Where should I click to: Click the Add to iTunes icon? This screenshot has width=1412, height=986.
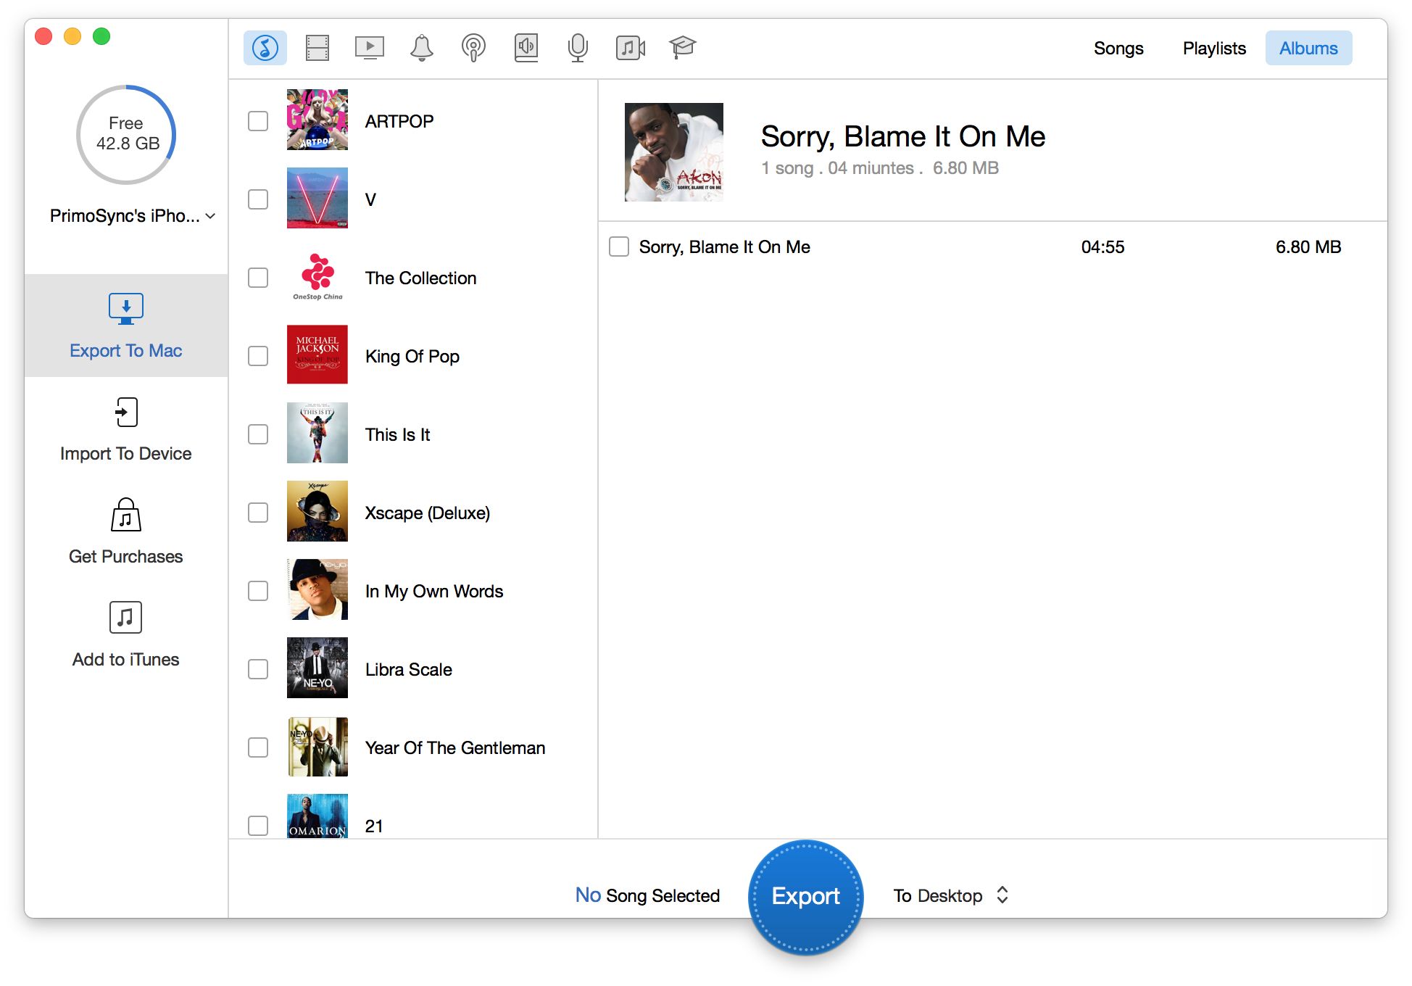[126, 618]
